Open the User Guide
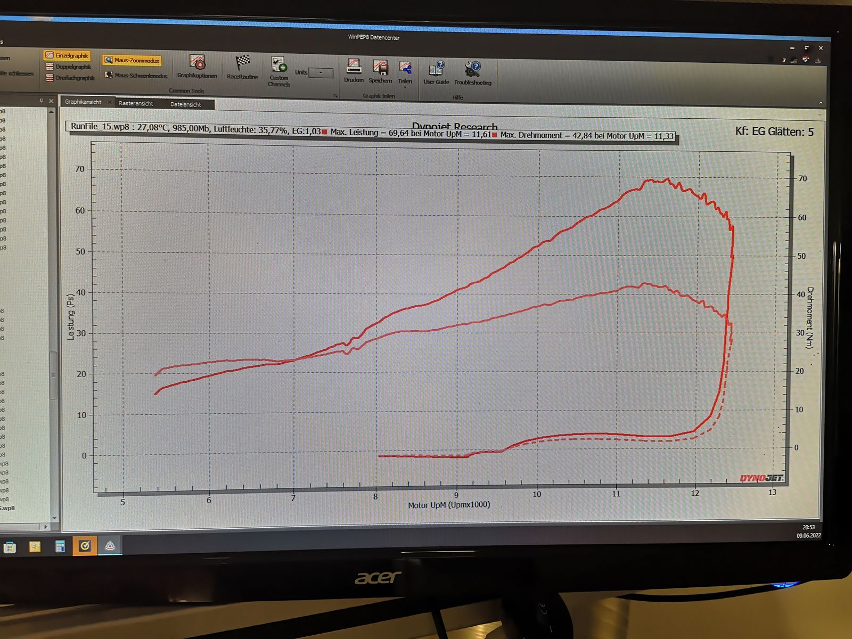 (x=436, y=72)
